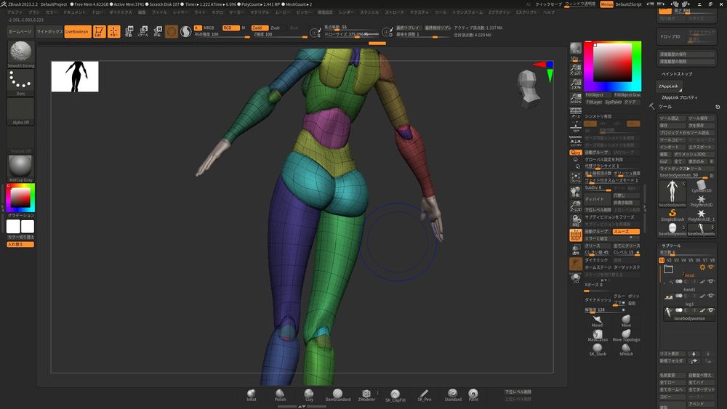Image resolution: width=727 pixels, height=409 pixels.
Task: Expand the ZAppLink properties heading
Action: click(679, 98)
